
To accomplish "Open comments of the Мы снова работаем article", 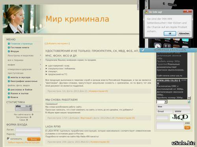I will [125, 118].
